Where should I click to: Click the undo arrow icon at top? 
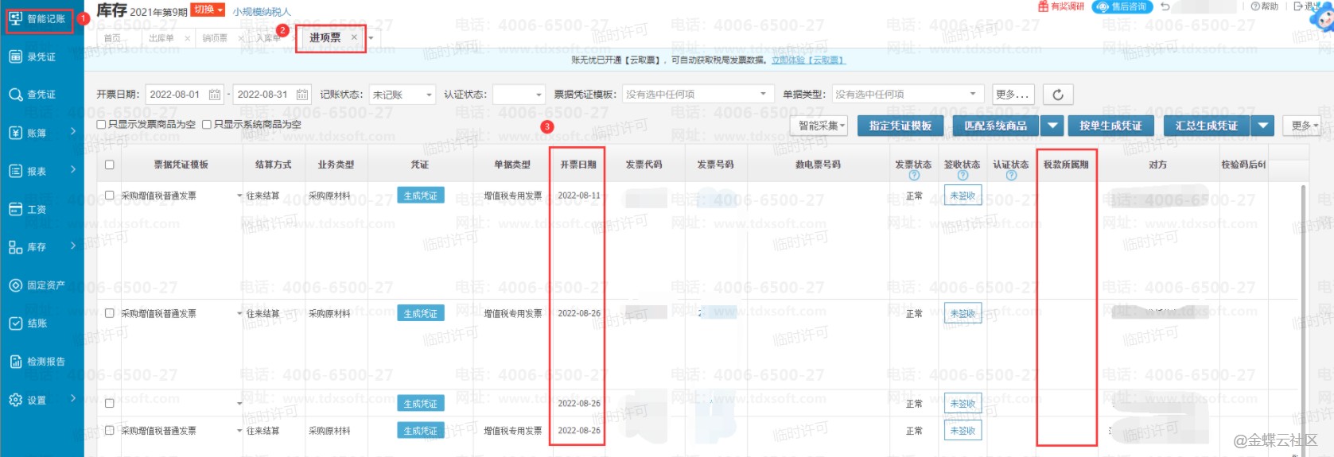1165,6
